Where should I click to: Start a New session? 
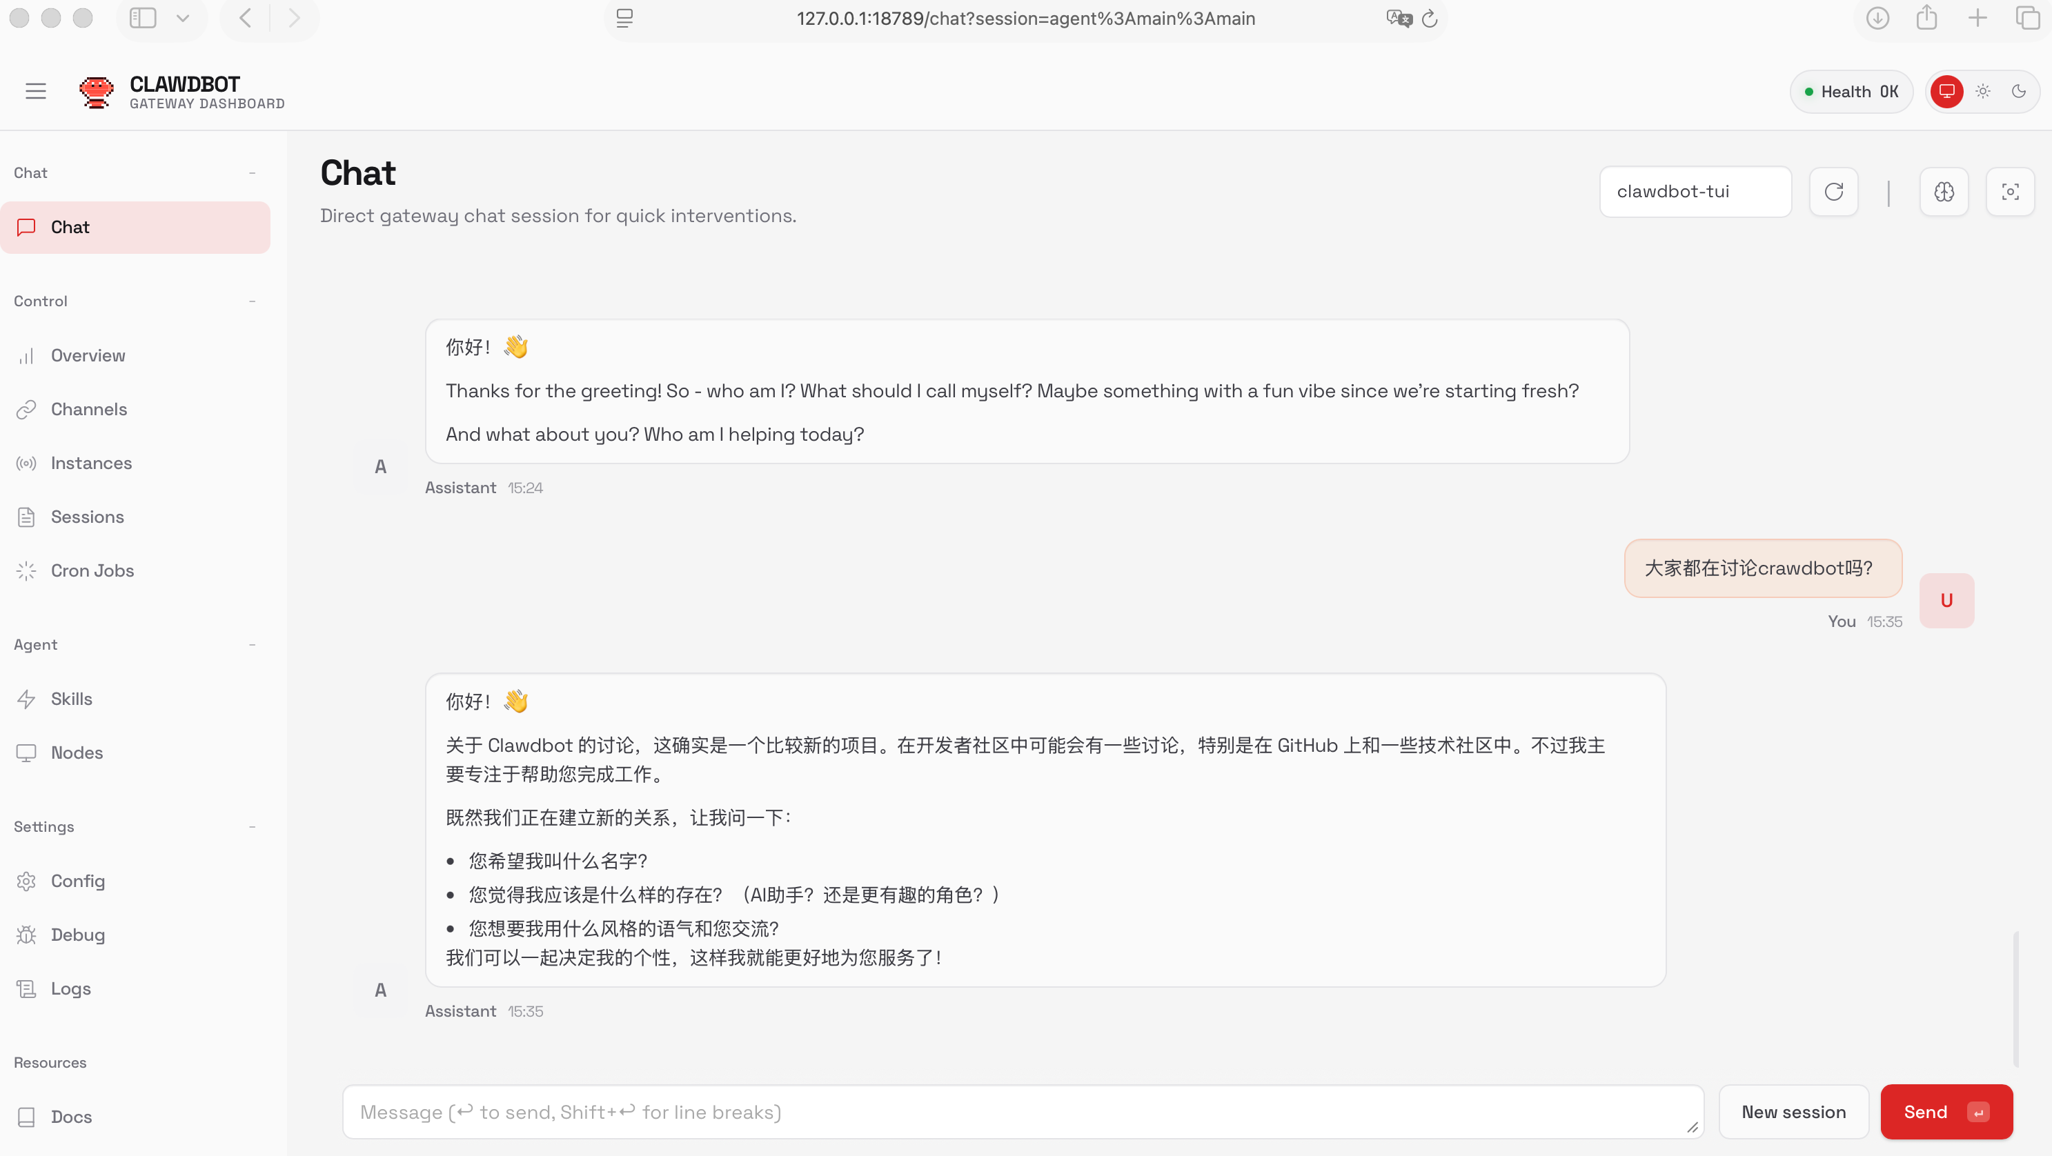pos(1793,1111)
